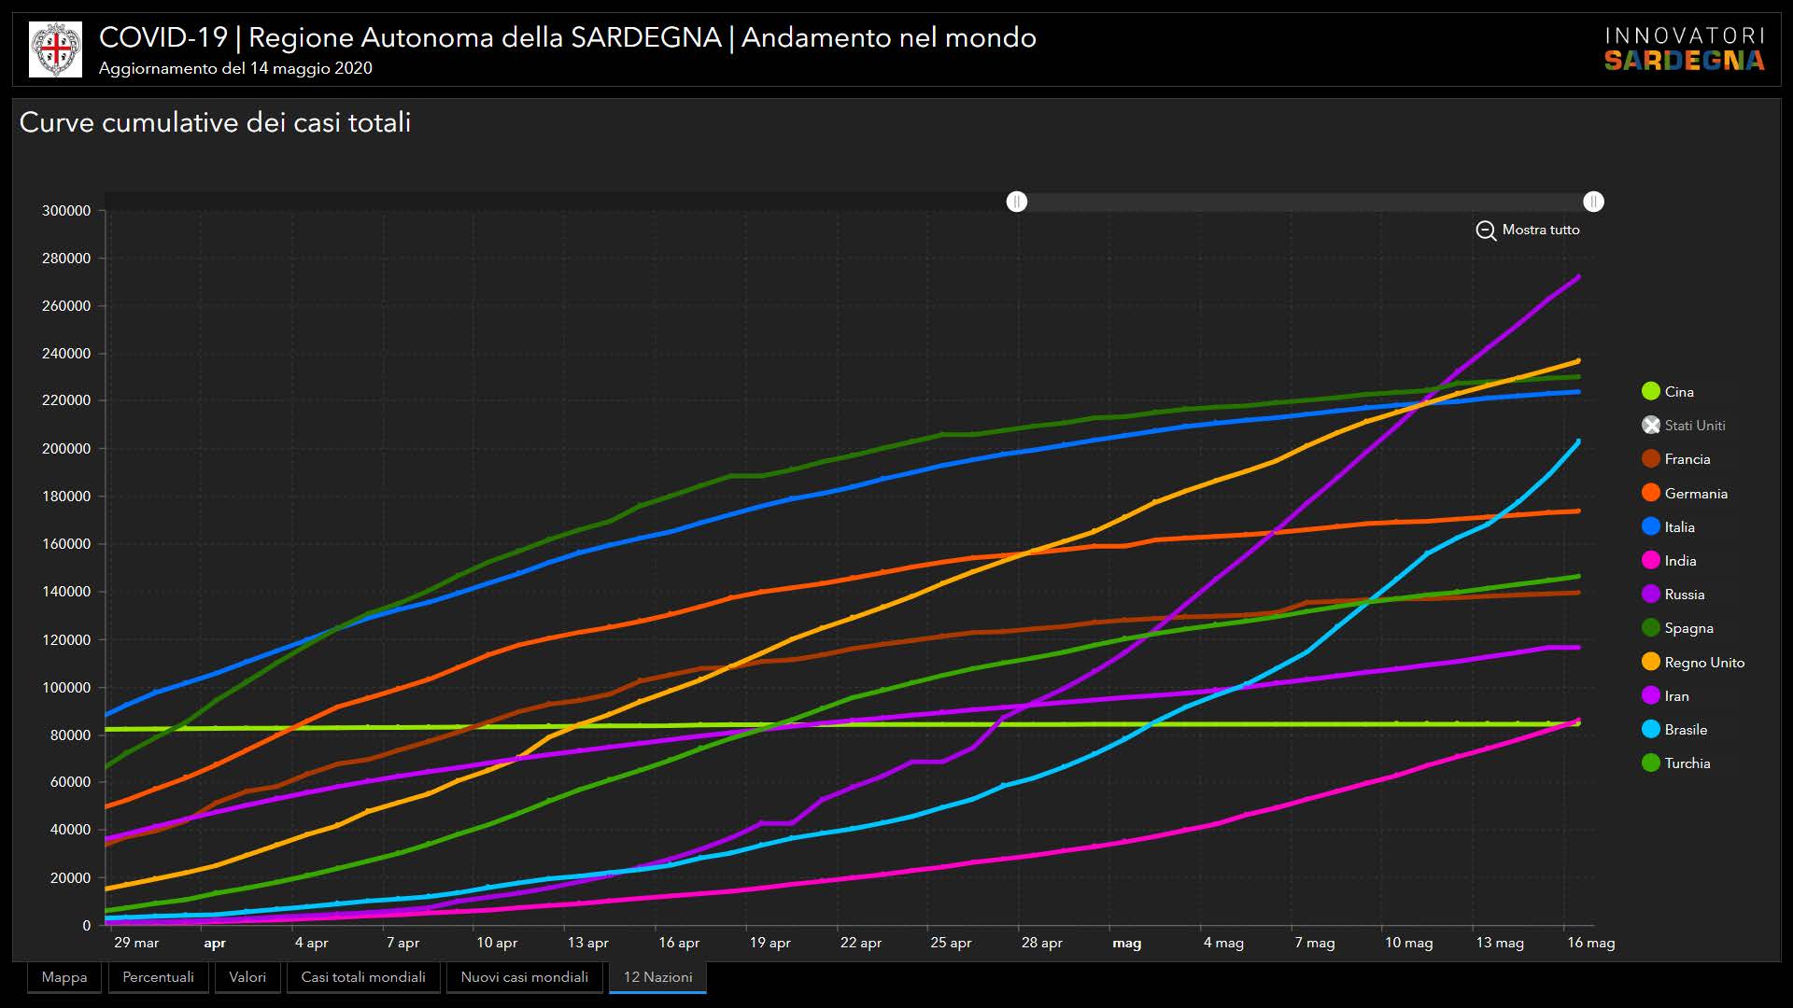Click Mostra tutto to show all
The image size is (1793, 1008).
[x=1540, y=230]
